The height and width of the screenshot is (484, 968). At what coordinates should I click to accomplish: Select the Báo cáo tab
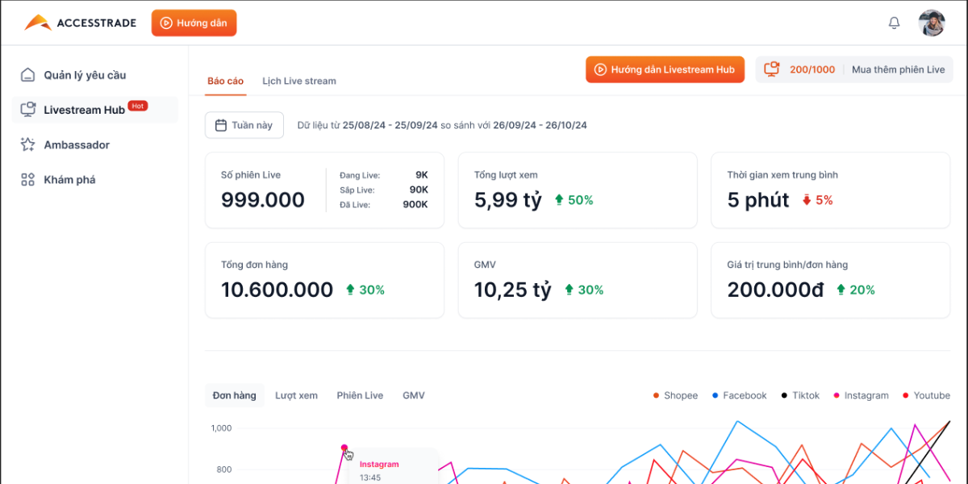coord(225,81)
